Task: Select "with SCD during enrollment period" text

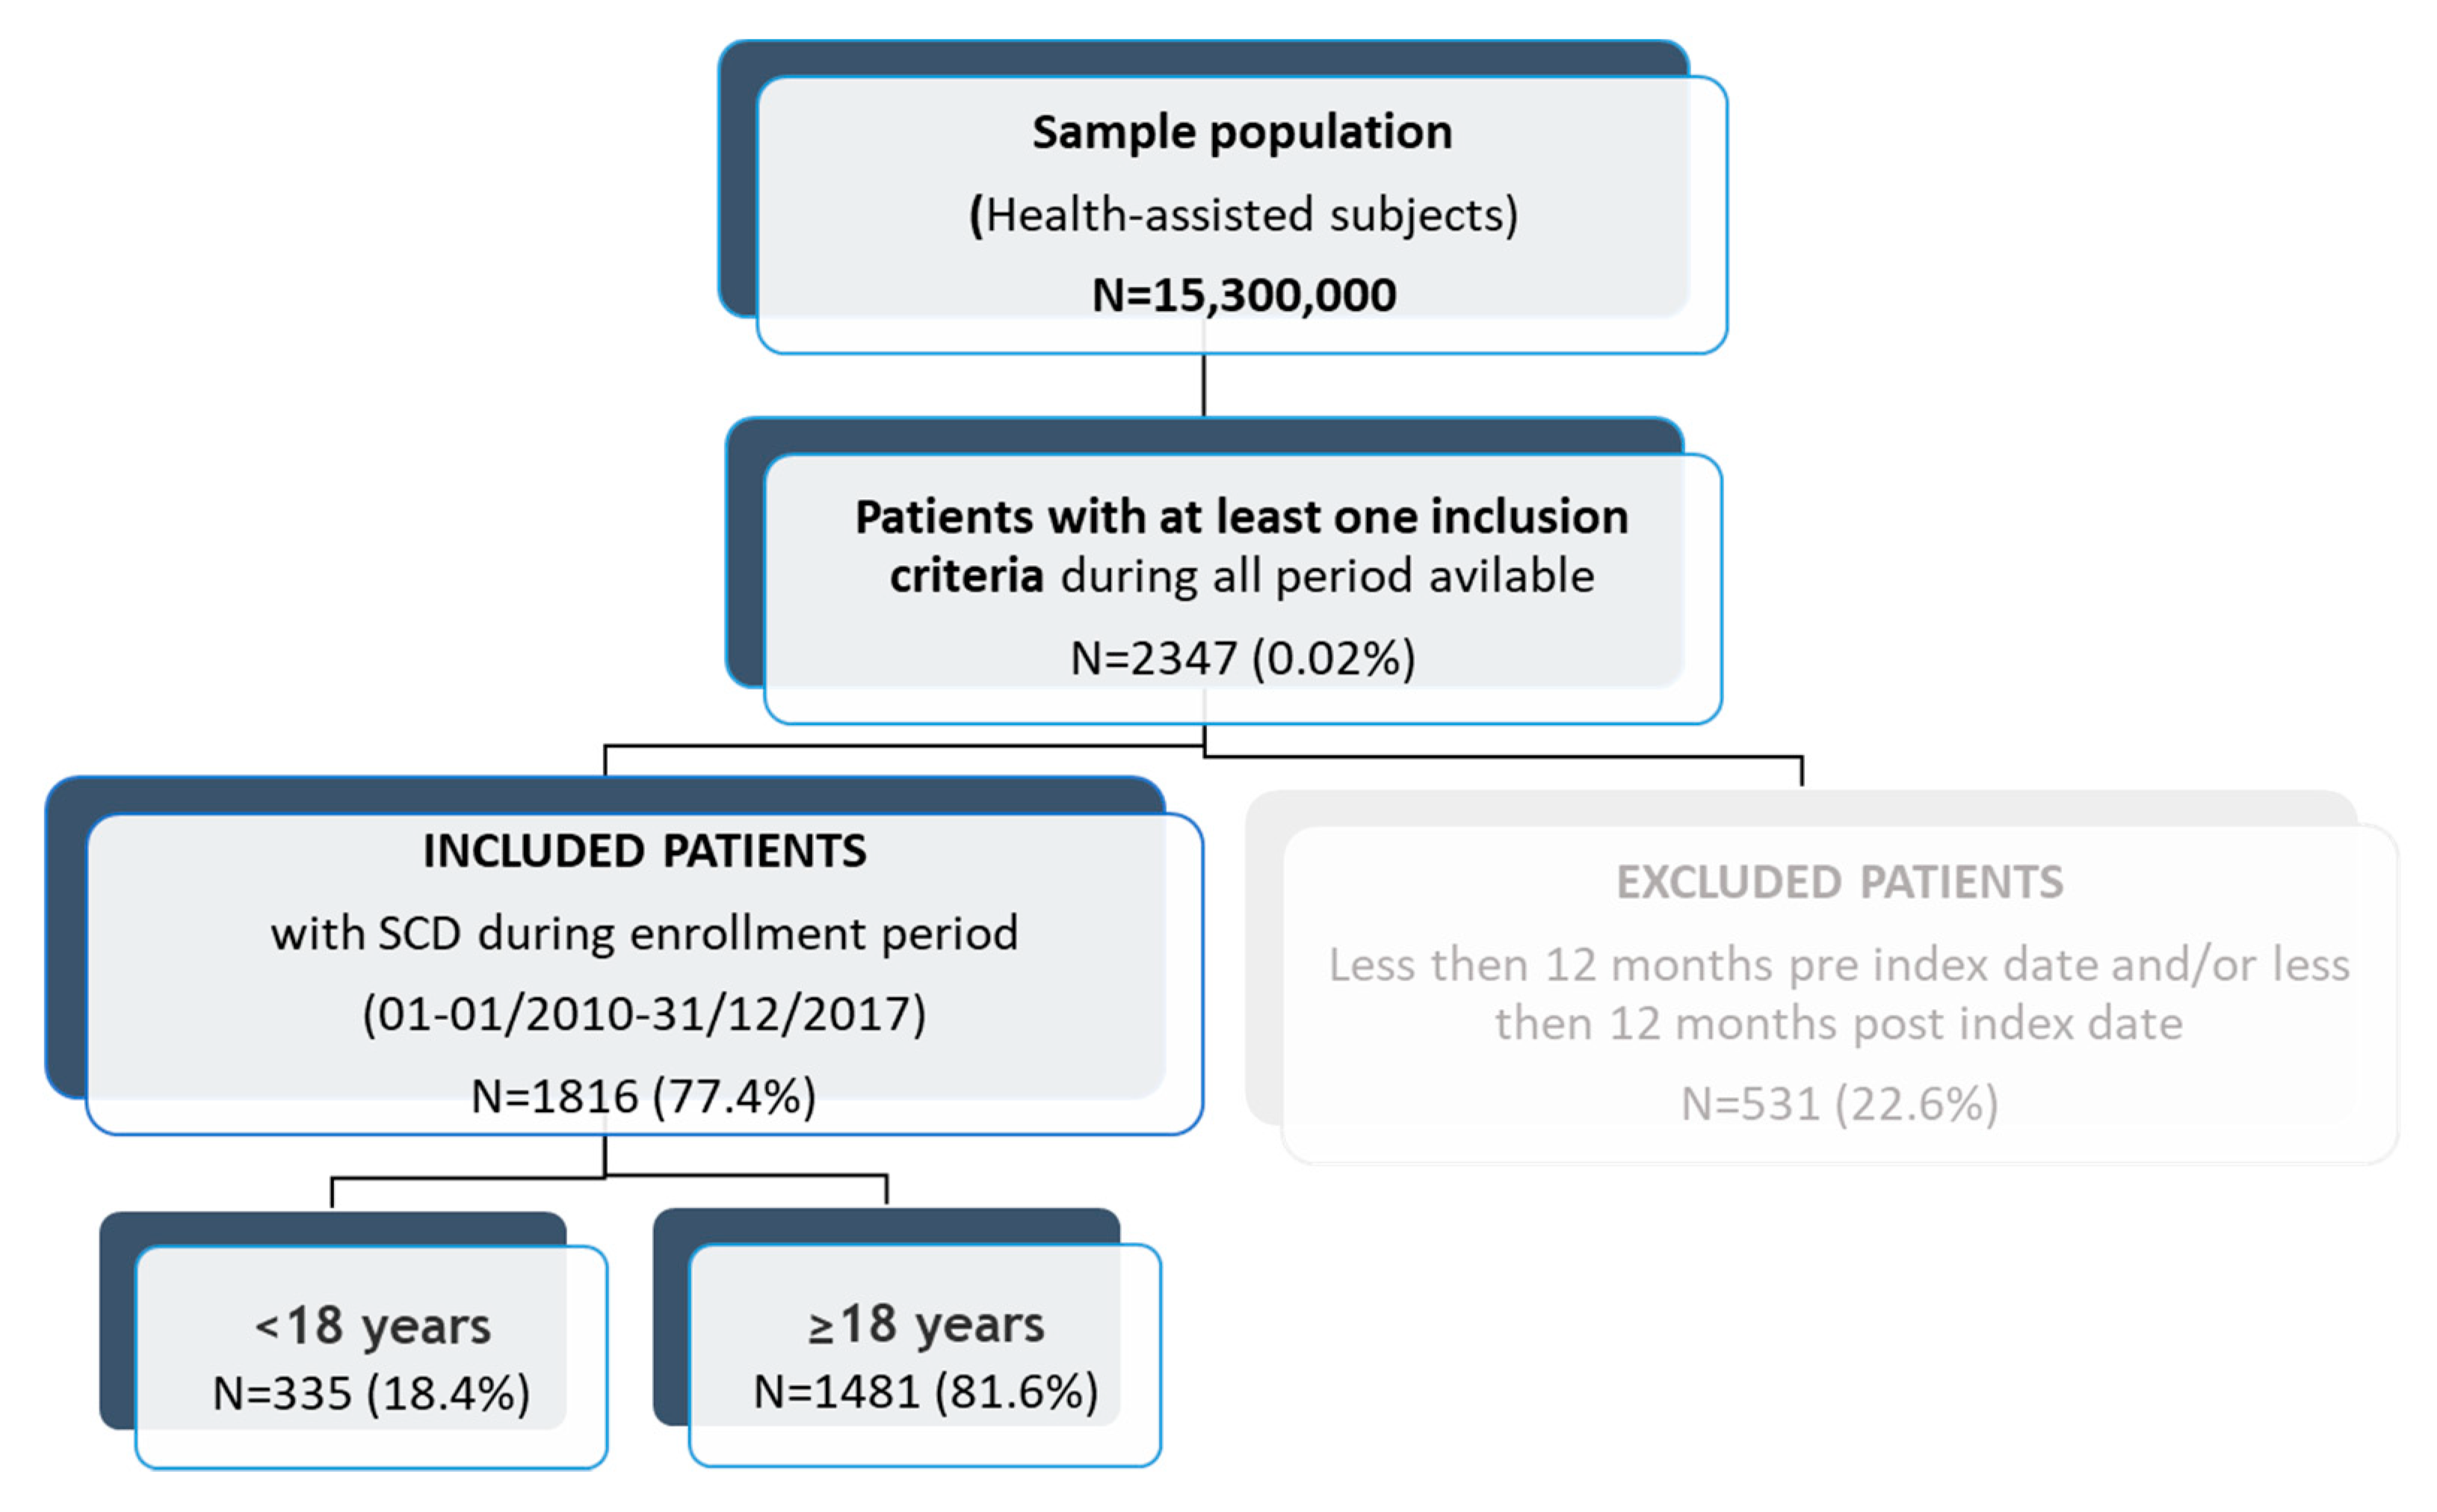Action: pyautogui.click(x=645, y=933)
